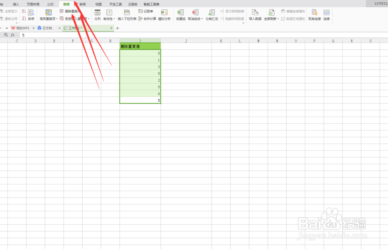Select the column J header
This screenshot has height=249, width=388.
coord(186,41)
